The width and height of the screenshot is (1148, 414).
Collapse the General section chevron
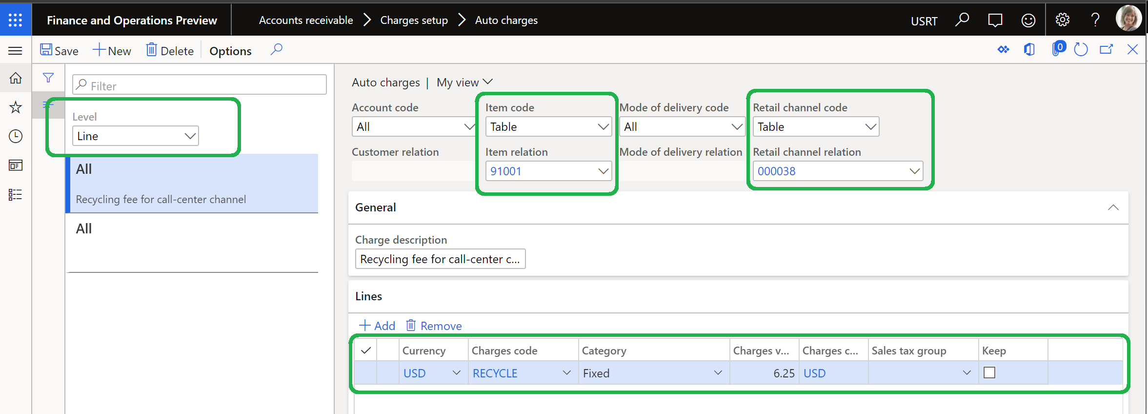click(1113, 207)
